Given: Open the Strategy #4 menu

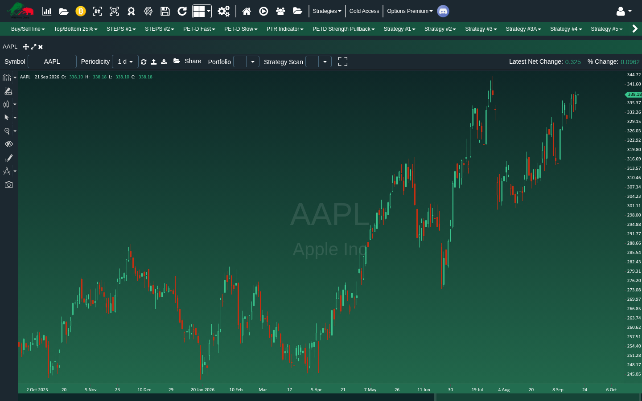Looking at the screenshot, I should click(x=566, y=29).
